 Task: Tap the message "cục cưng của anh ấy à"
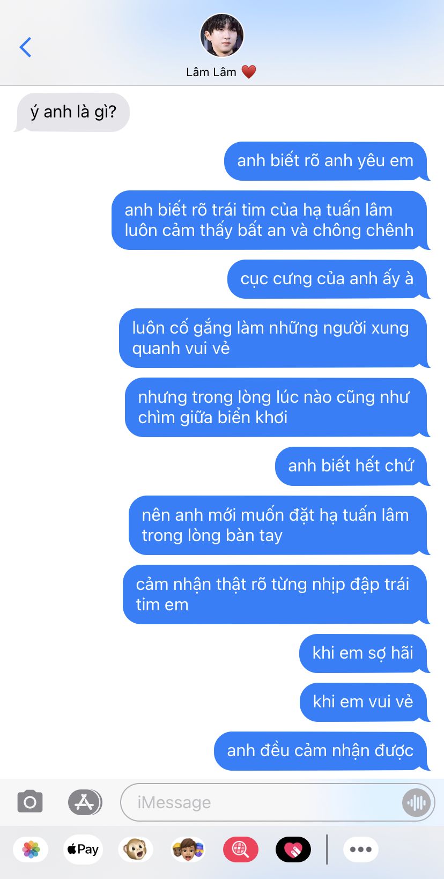point(327,279)
